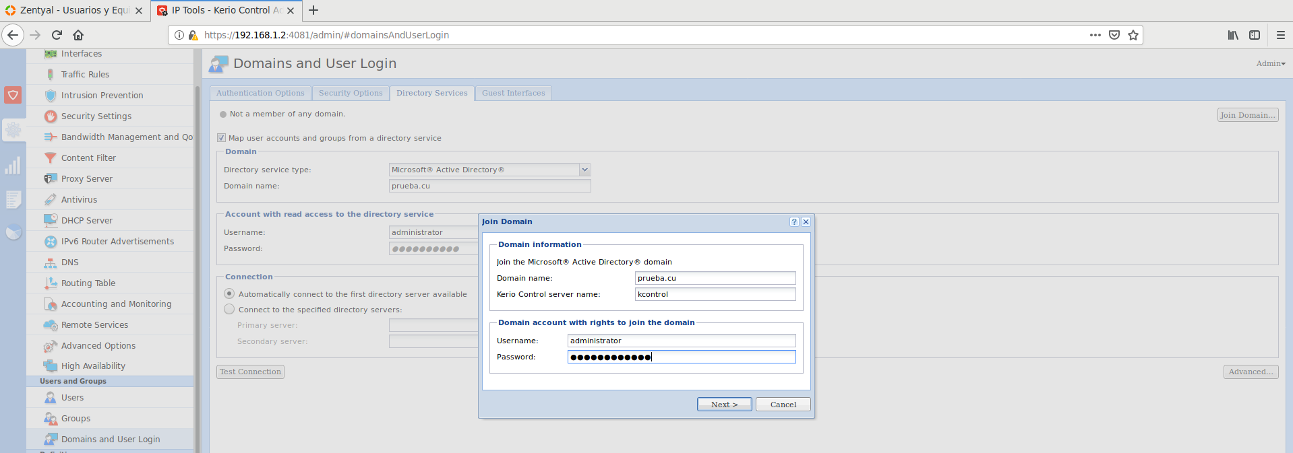Screen dimensions: 1293x453
Task: Click the Kerio shield icon in left strip
Action: 13,95
